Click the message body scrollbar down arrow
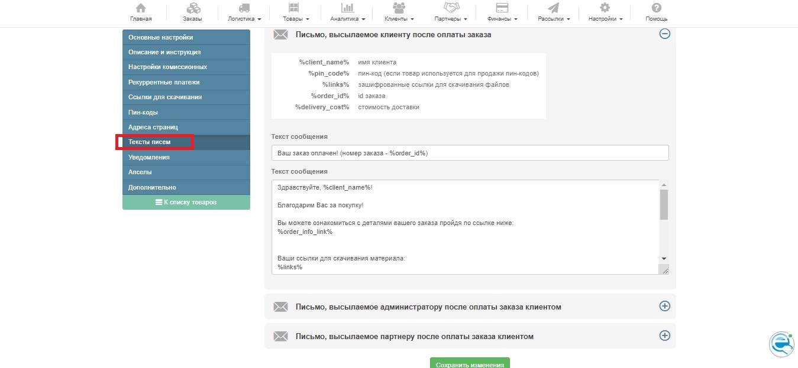This screenshot has width=798, height=368. click(664, 259)
